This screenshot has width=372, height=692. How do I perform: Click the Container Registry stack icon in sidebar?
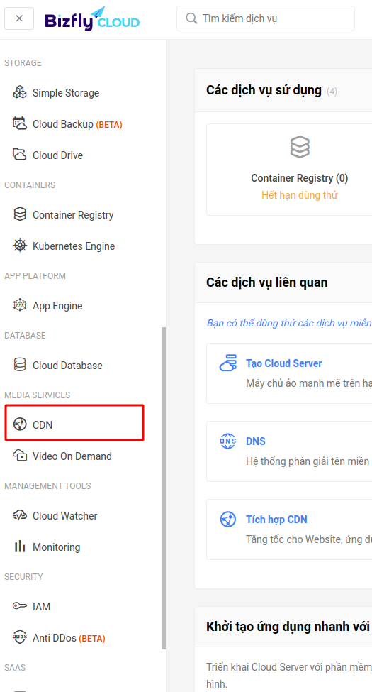pyautogui.click(x=20, y=214)
